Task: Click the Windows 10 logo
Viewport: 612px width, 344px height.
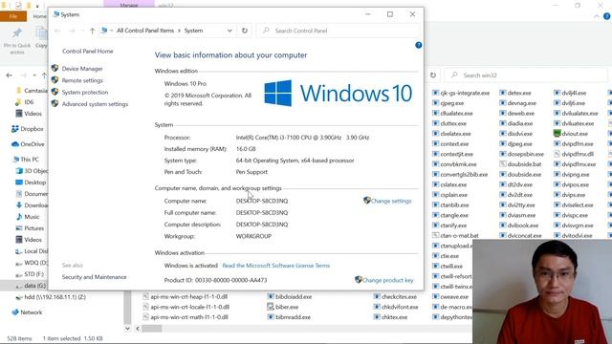Action: 338,94
